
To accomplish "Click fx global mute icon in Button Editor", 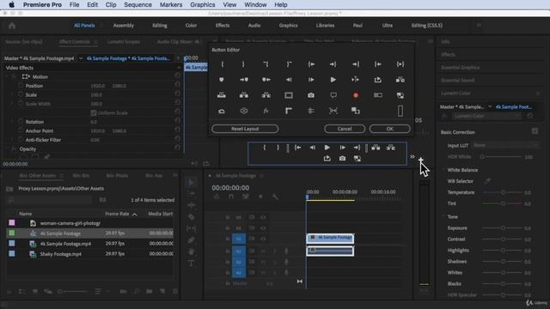I will click(266, 111).
